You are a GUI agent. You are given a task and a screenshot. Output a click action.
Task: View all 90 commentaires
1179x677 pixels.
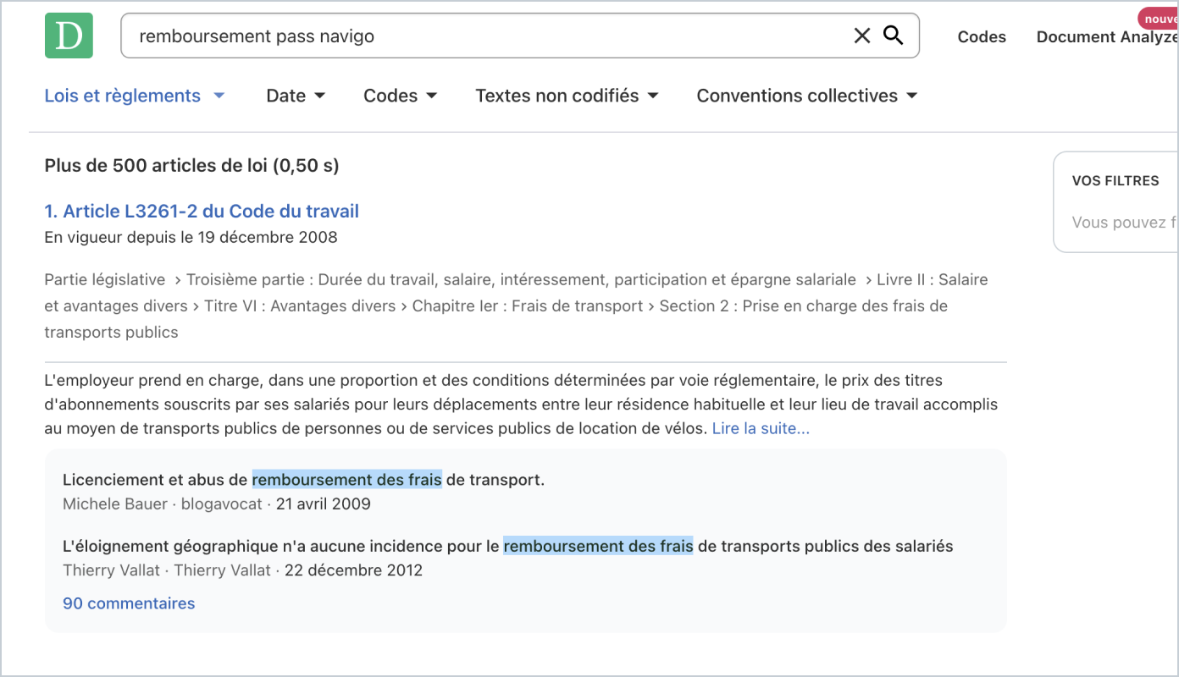click(x=129, y=603)
